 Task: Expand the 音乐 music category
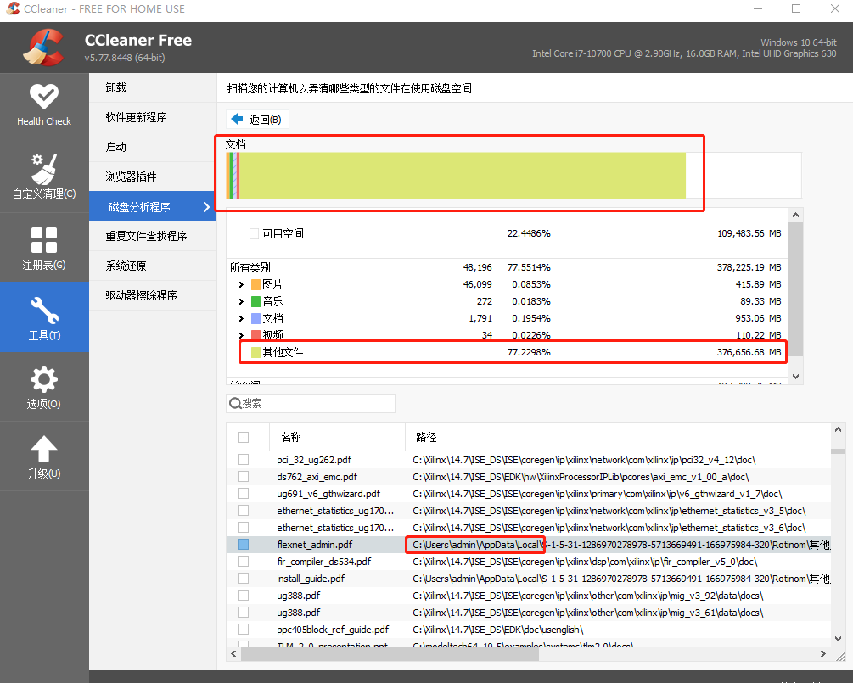click(240, 301)
